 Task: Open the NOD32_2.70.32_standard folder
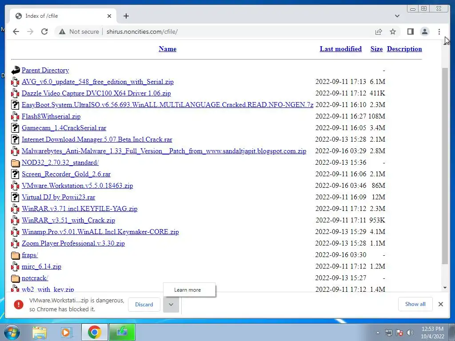pyautogui.click(x=60, y=163)
